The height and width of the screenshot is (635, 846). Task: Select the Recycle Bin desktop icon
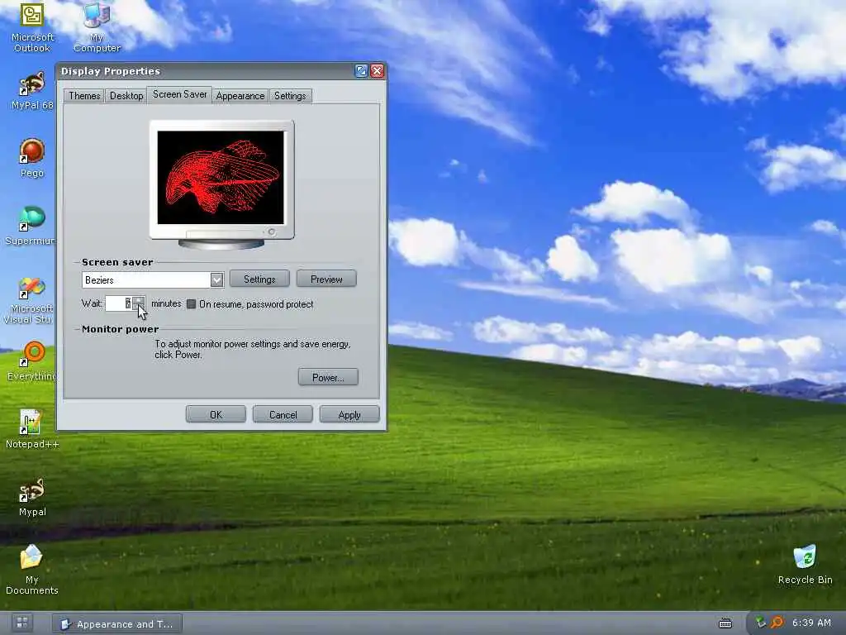pos(805,565)
